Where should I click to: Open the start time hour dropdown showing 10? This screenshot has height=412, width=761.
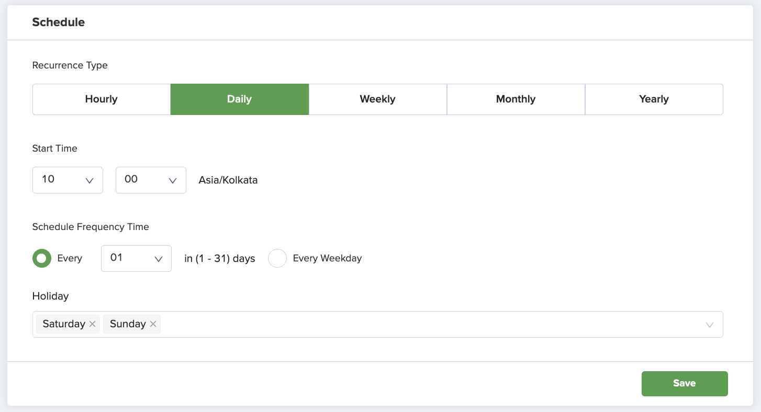(x=68, y=180)
